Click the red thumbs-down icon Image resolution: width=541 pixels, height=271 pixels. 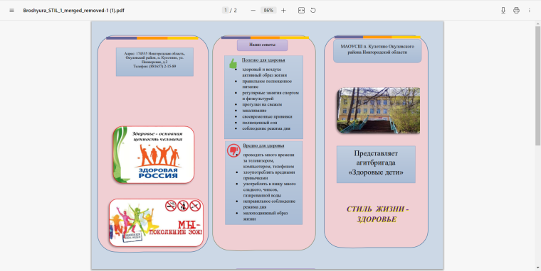[233, 150]
